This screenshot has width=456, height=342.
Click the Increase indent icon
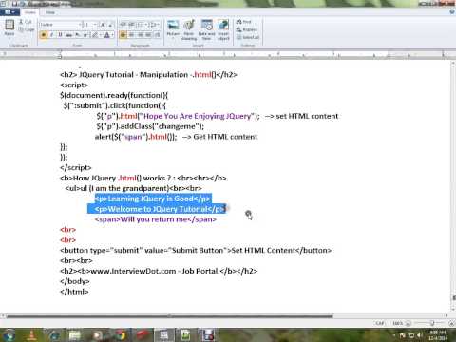click(x=131, y=25)
